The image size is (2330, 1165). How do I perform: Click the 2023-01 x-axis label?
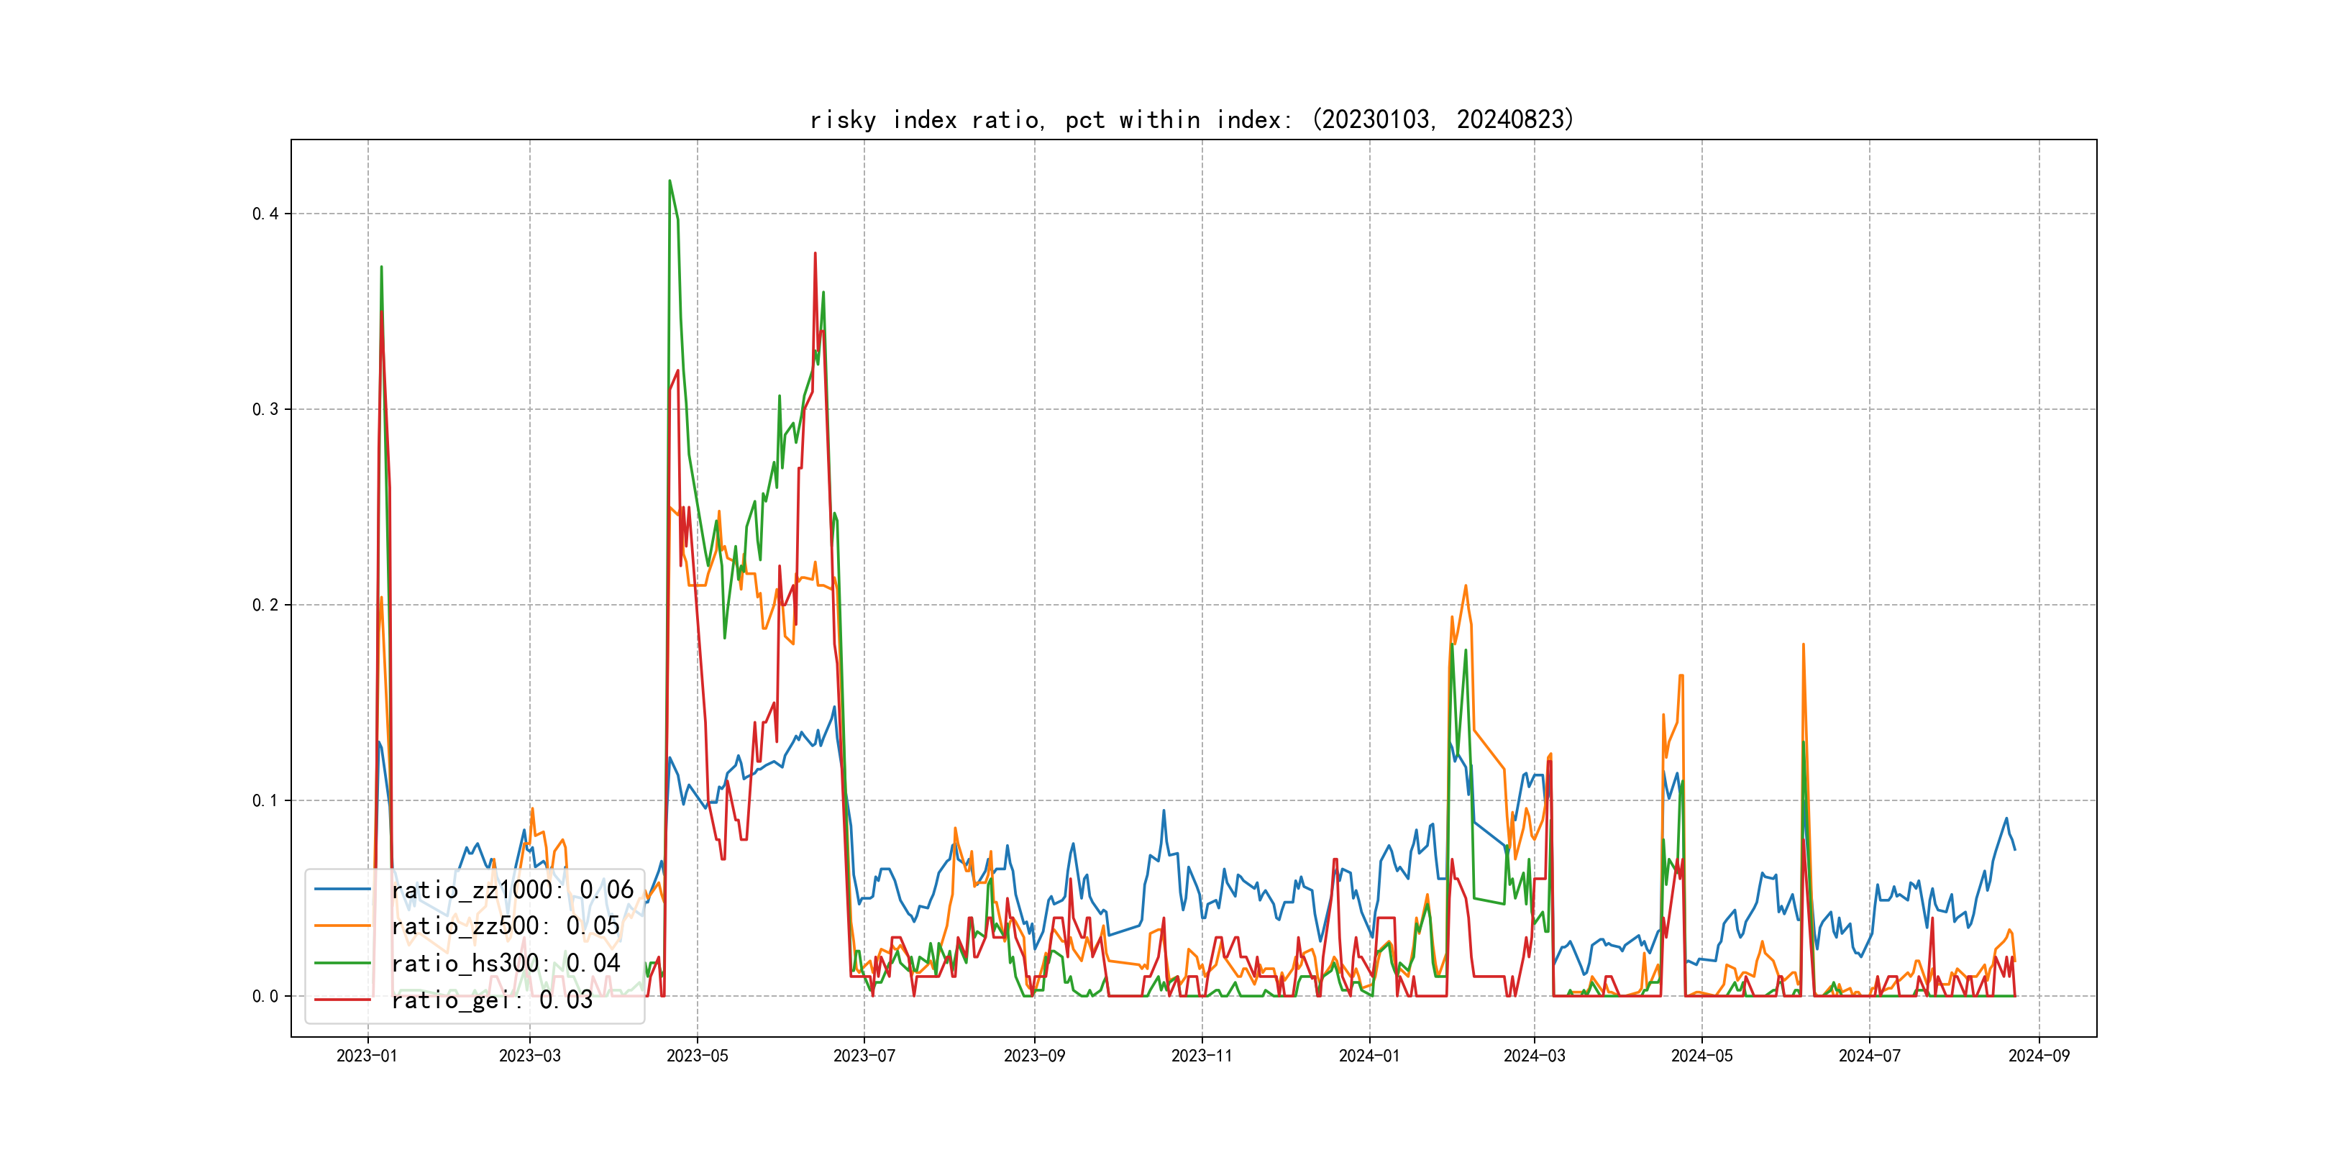pos(367,1056)
